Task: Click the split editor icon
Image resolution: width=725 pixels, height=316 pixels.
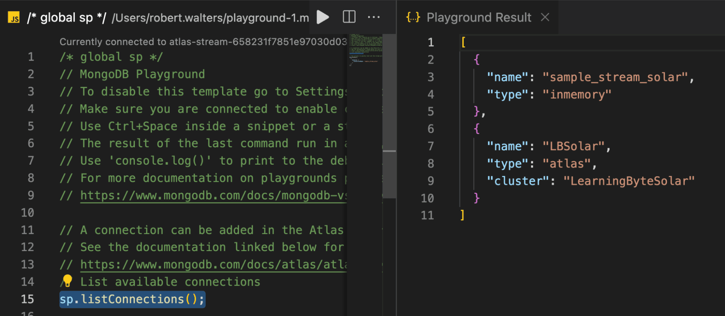Action: (349, 17)
